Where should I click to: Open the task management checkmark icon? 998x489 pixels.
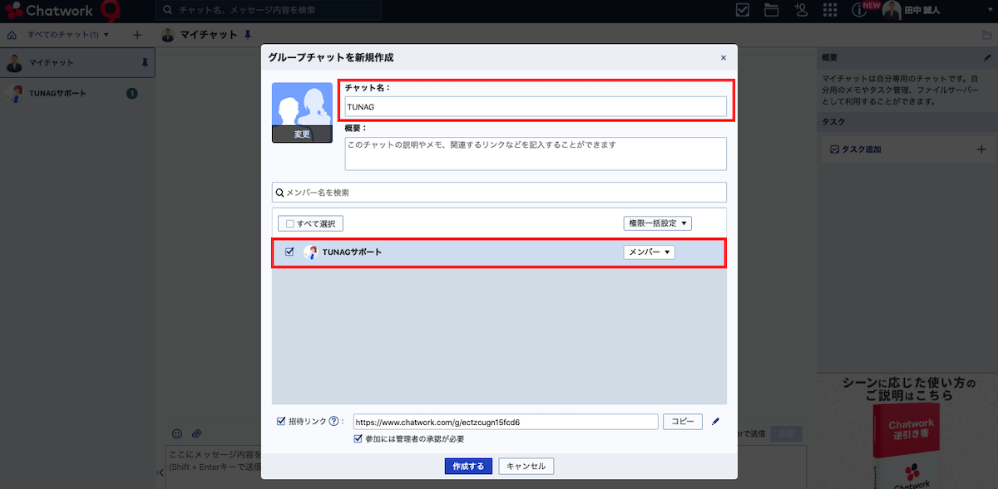pos(744,10)
